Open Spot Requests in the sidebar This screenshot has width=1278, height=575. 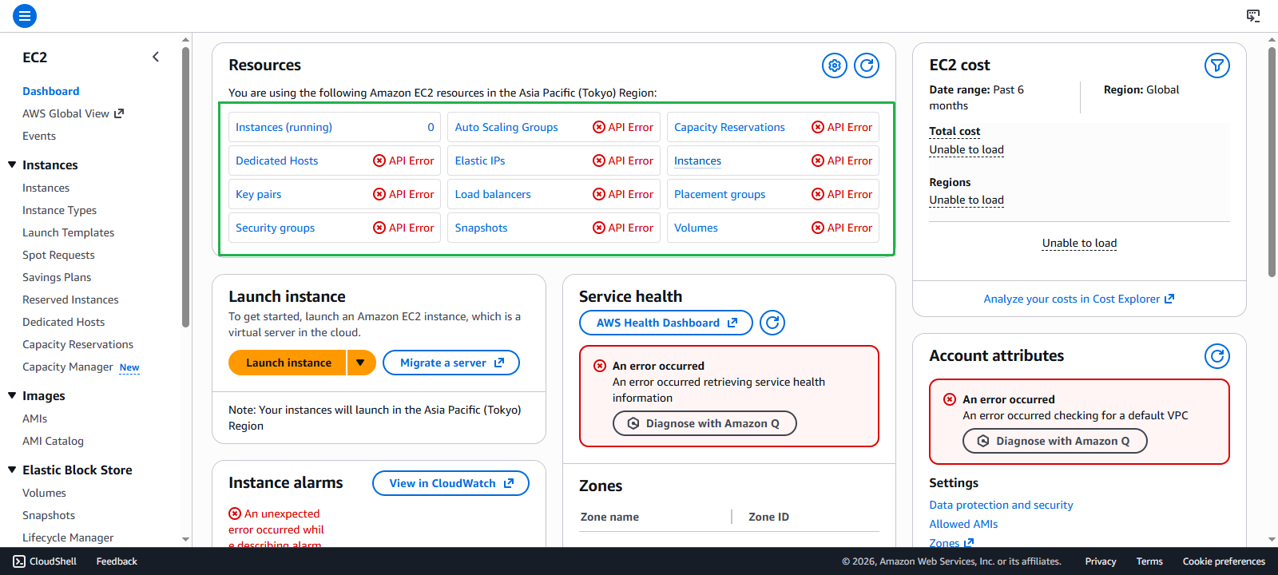[58, 255]
